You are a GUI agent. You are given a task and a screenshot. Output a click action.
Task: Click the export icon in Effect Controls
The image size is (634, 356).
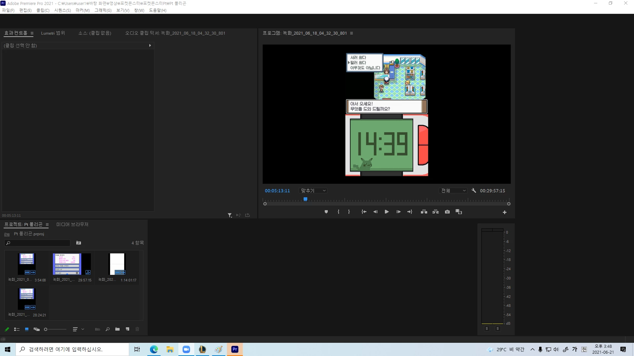[247, 215]
